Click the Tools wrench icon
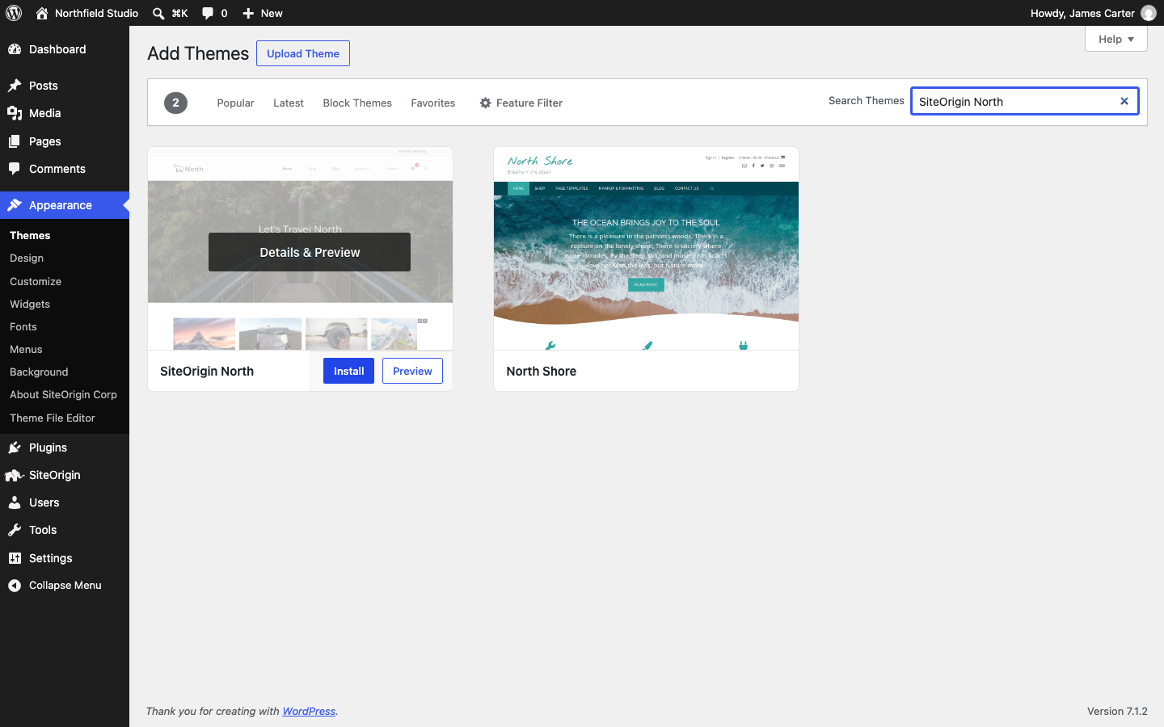Viewport: 1164px width, 727px height. click(x=15, y=530)
